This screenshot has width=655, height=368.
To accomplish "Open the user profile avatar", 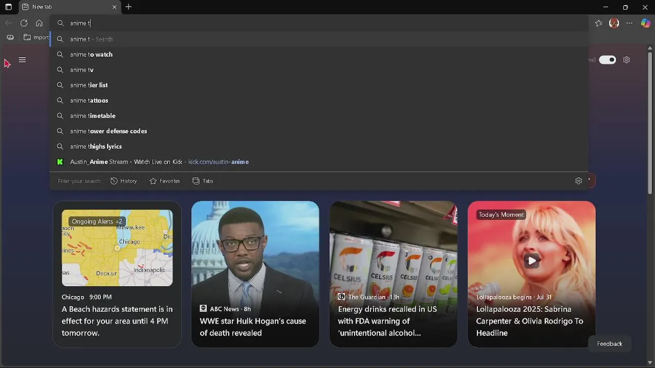I will tap(614, 23).
